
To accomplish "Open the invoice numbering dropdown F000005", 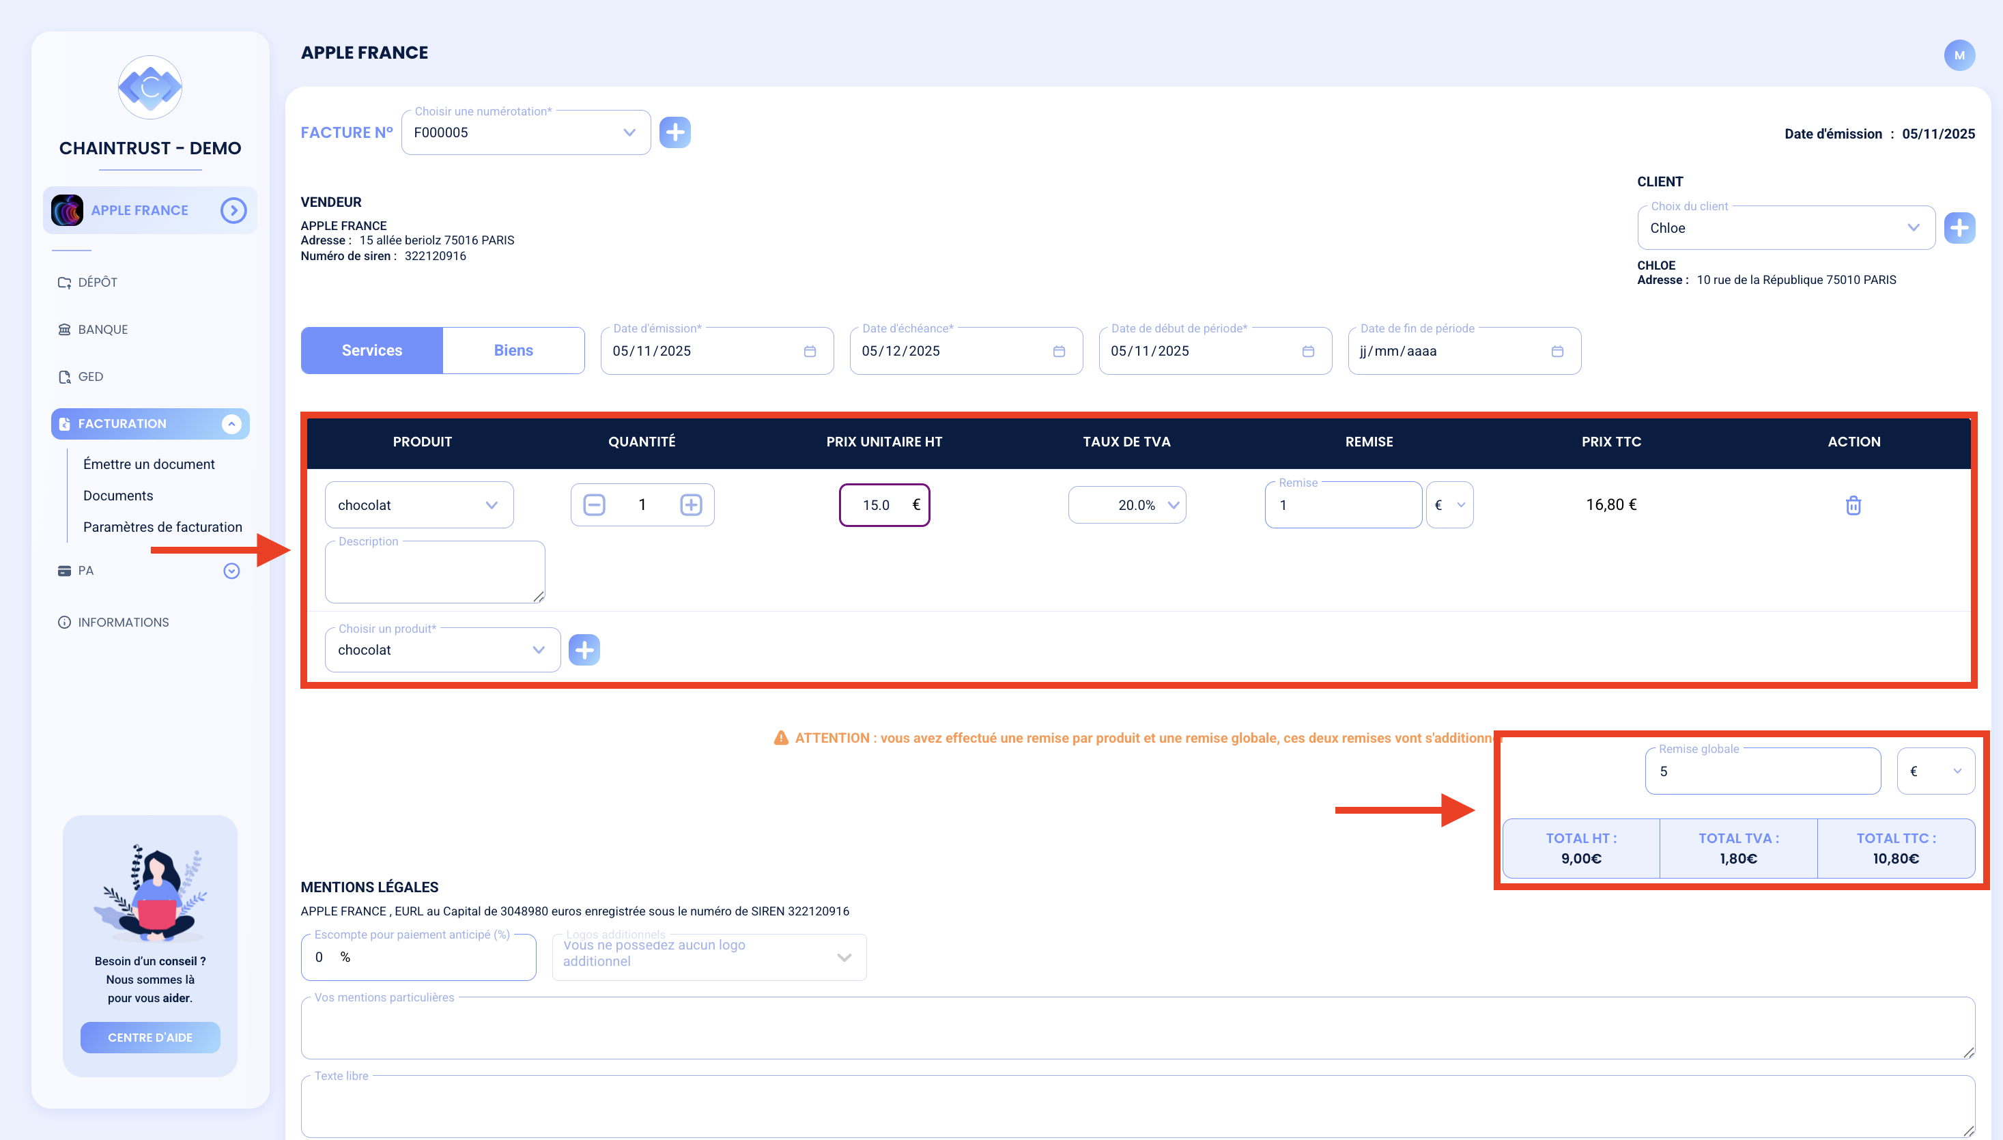I will point(526,132).
